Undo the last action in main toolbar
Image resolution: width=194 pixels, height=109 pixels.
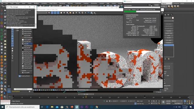[2, 7]
